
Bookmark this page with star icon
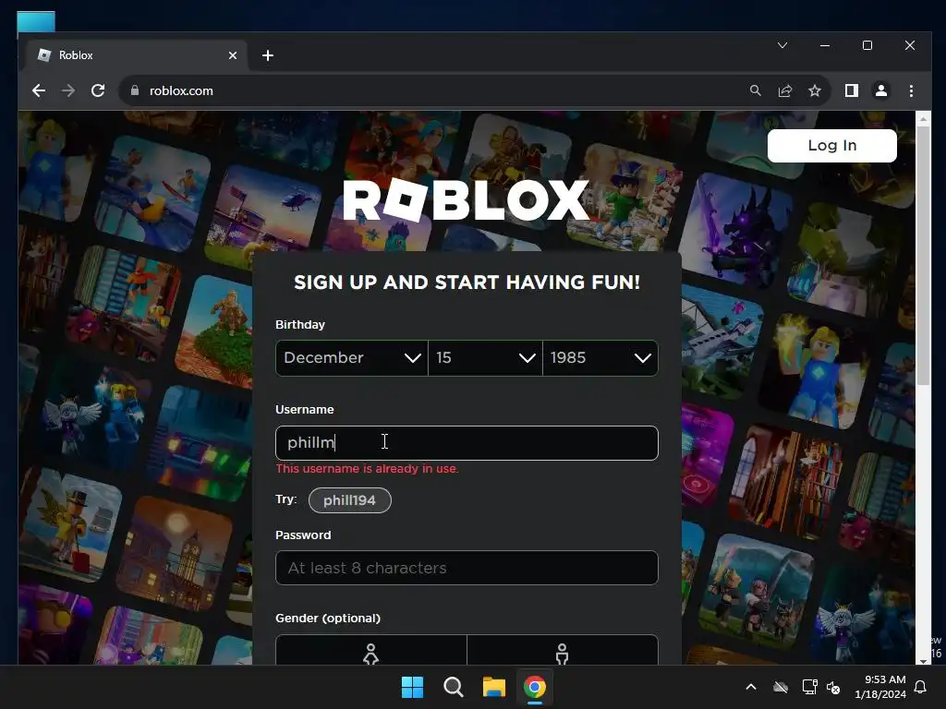tap(815, 91)
